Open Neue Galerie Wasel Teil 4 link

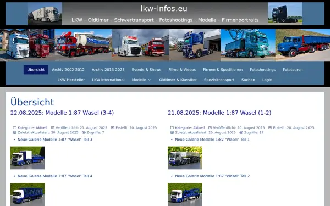click(x=55, y=176)
